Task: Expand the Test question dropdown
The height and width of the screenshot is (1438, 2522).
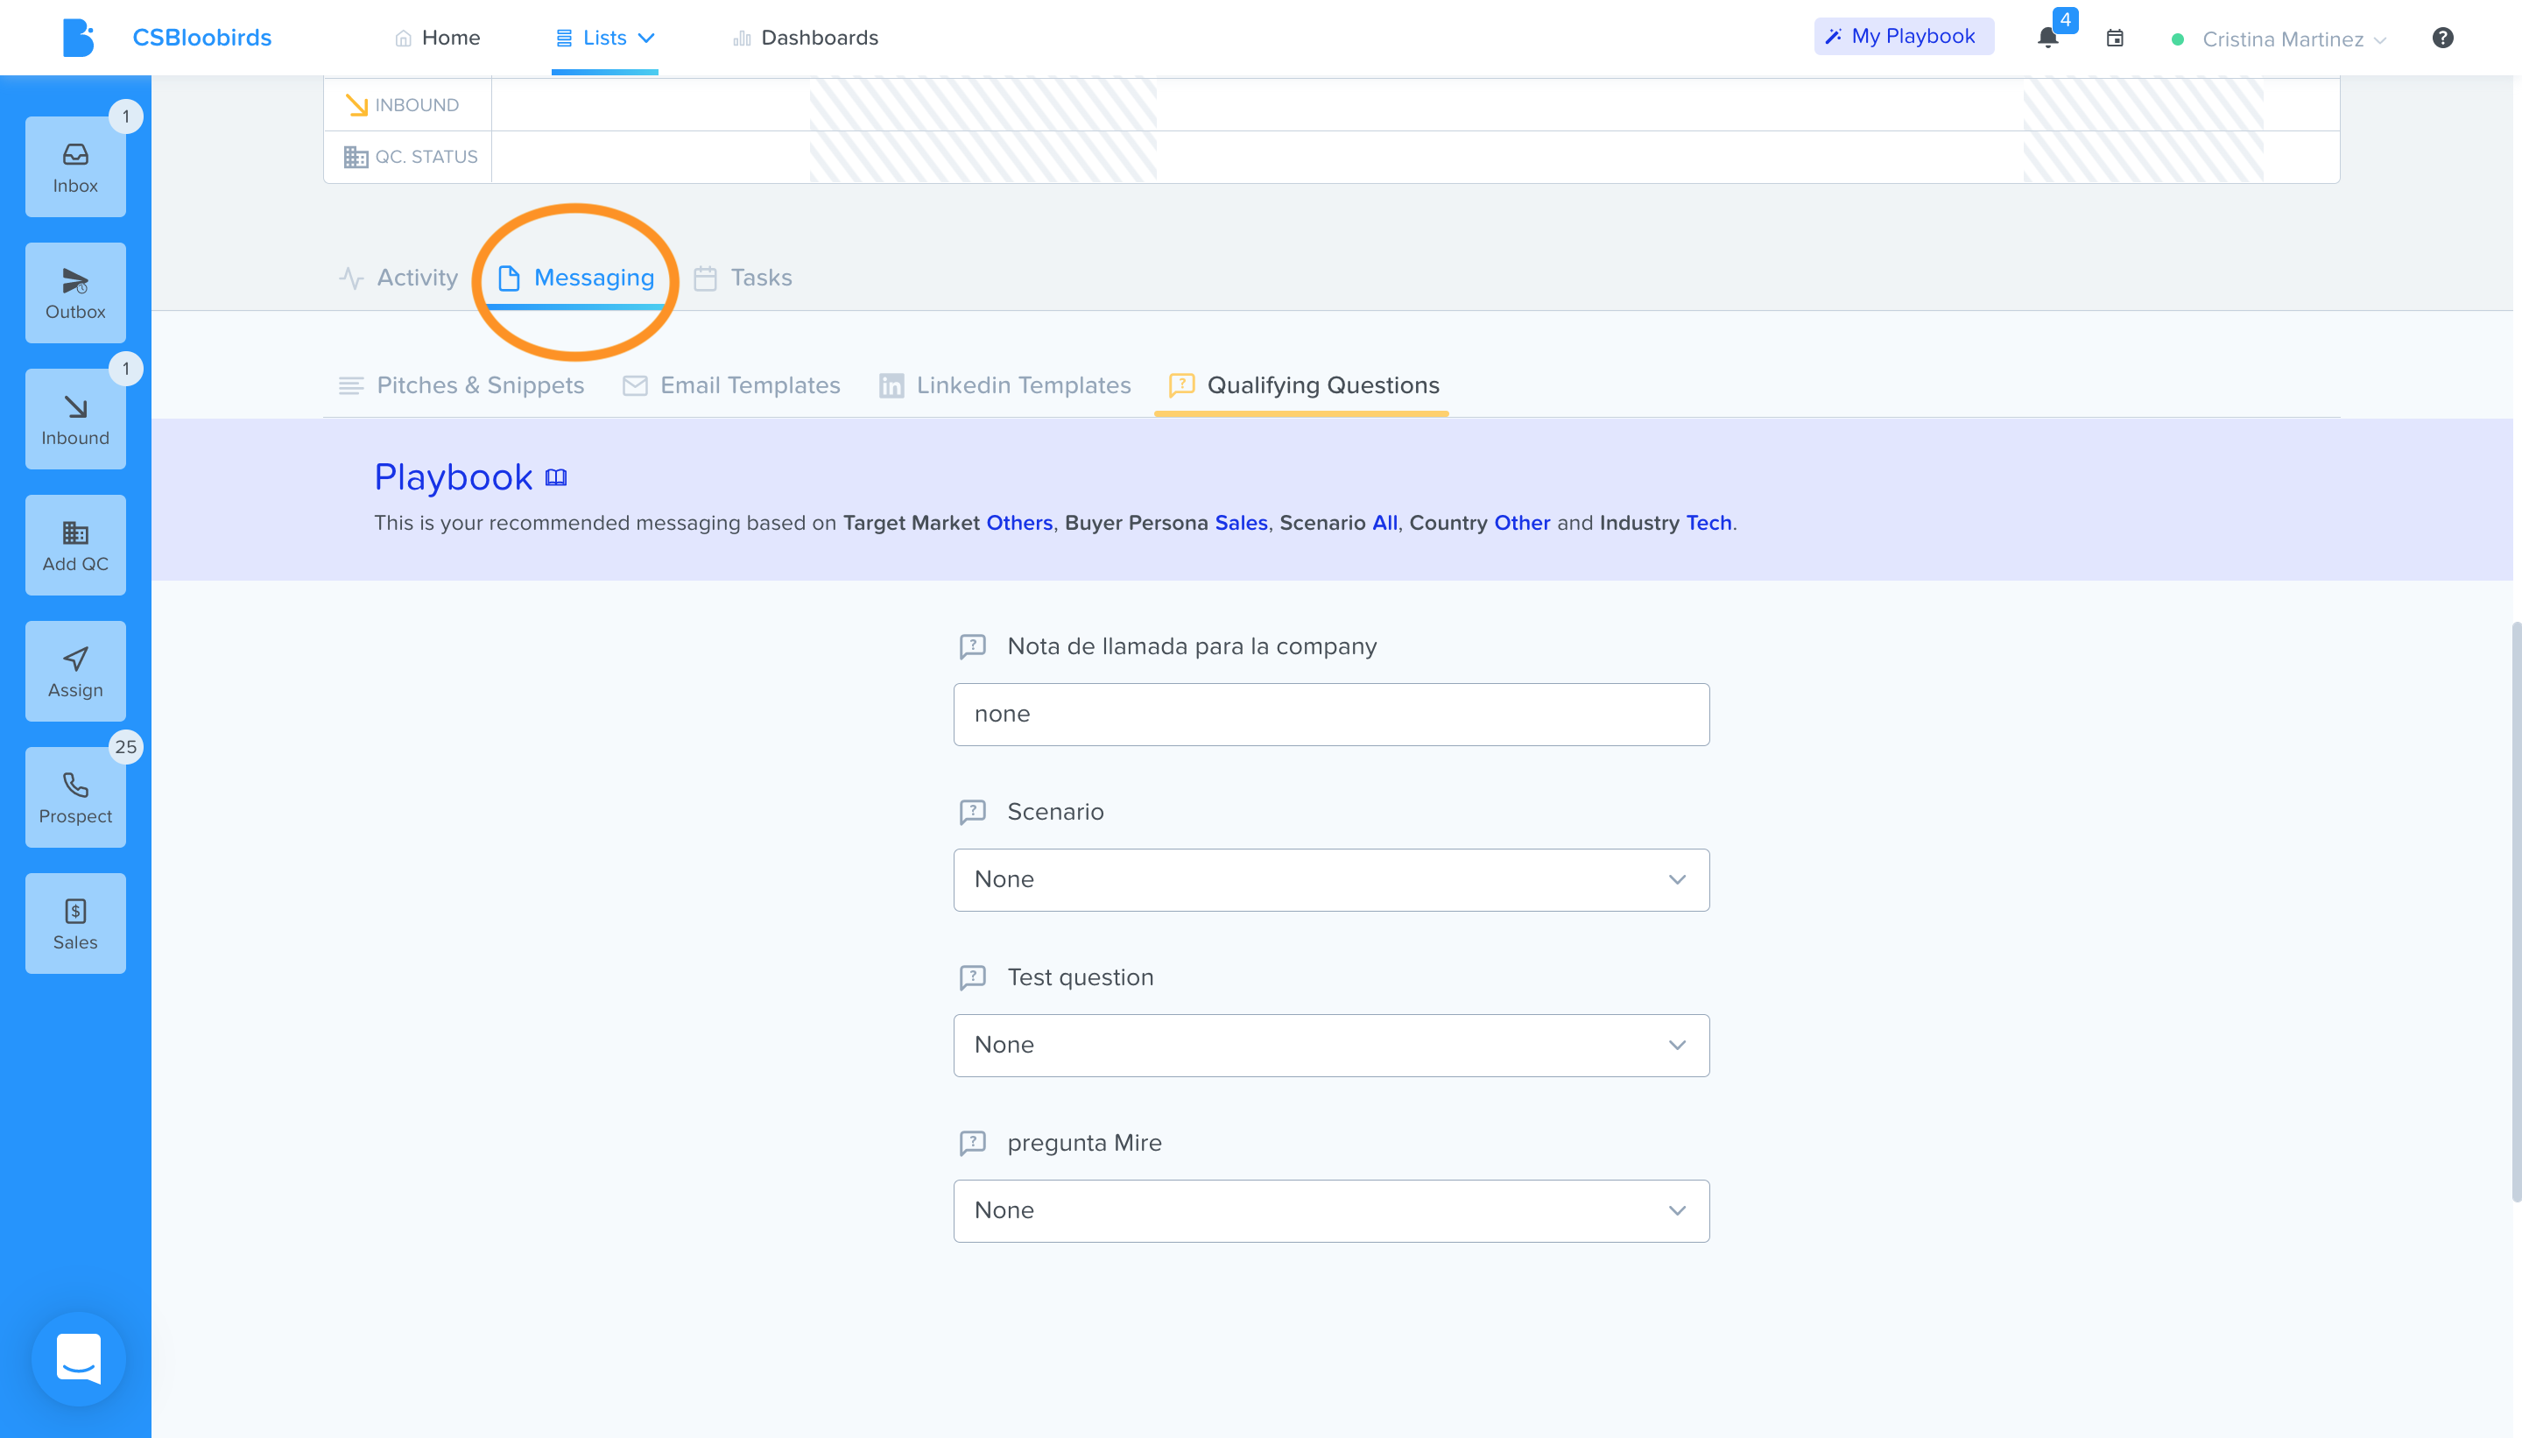Action: (1331, 1045)
